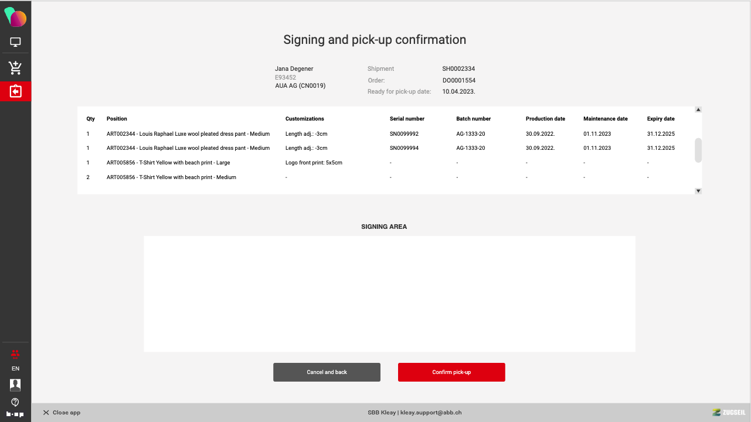Click inside the white signing area
Screen dimensions: 751x422
point(389,294)
